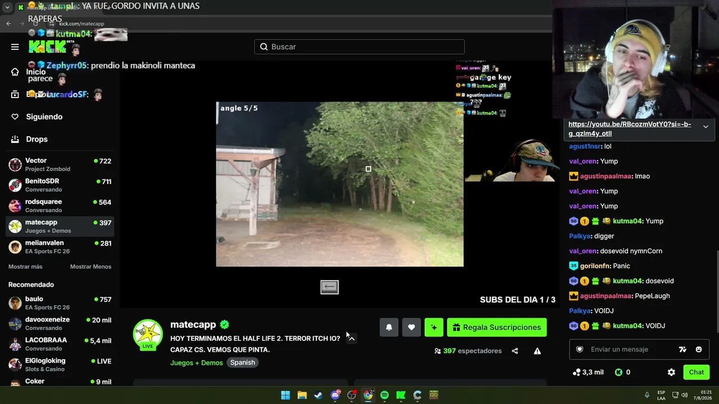Click the green sparkle subscribe button
This screenshot has height=404, width=719.
click(x=434, y=327)
